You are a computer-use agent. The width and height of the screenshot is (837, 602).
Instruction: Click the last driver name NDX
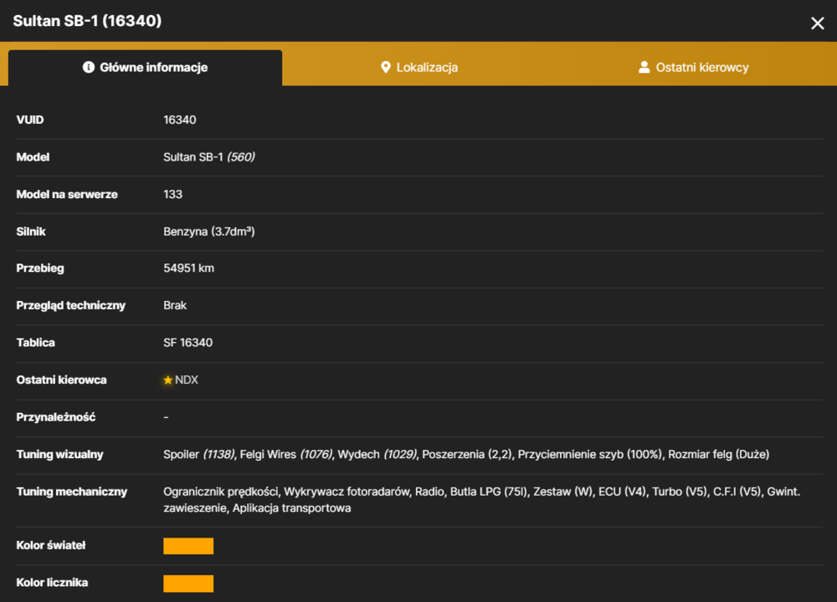click(x=187, y=380)
